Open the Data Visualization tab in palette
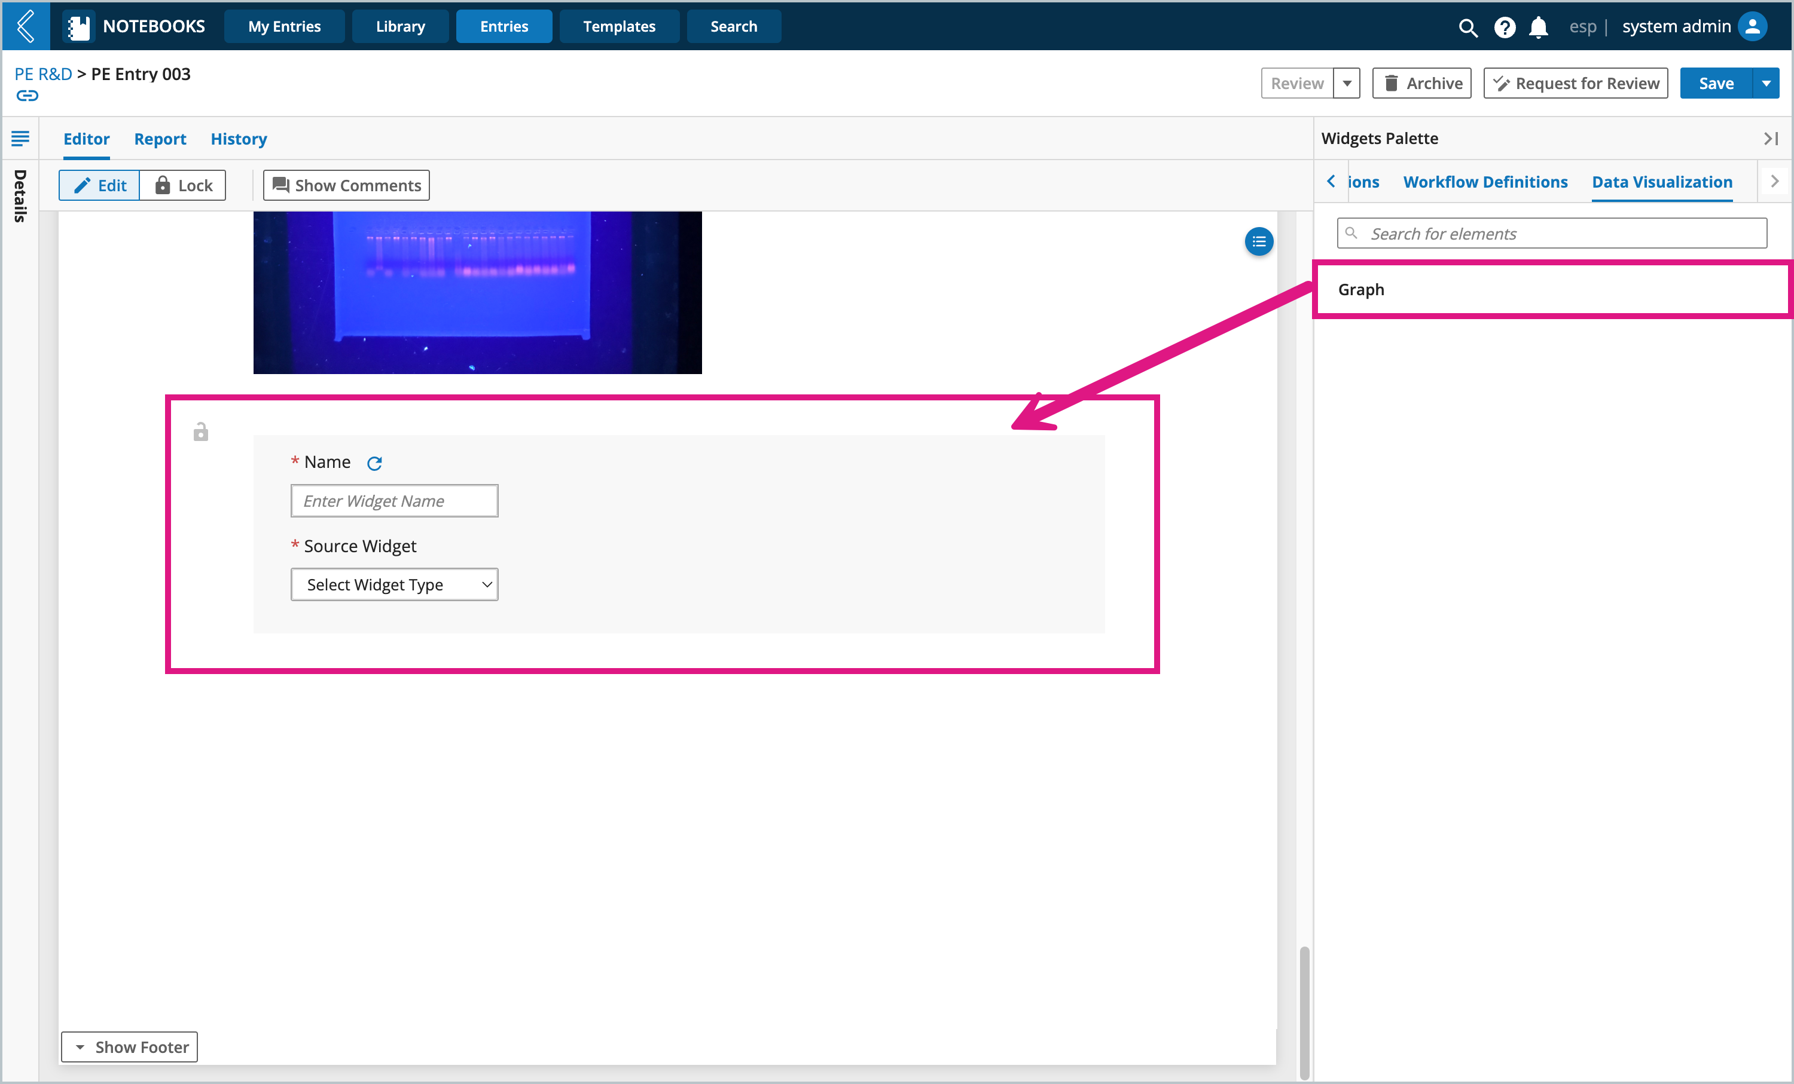This screenshot has height=1084, width=1794. [1662, 180]
